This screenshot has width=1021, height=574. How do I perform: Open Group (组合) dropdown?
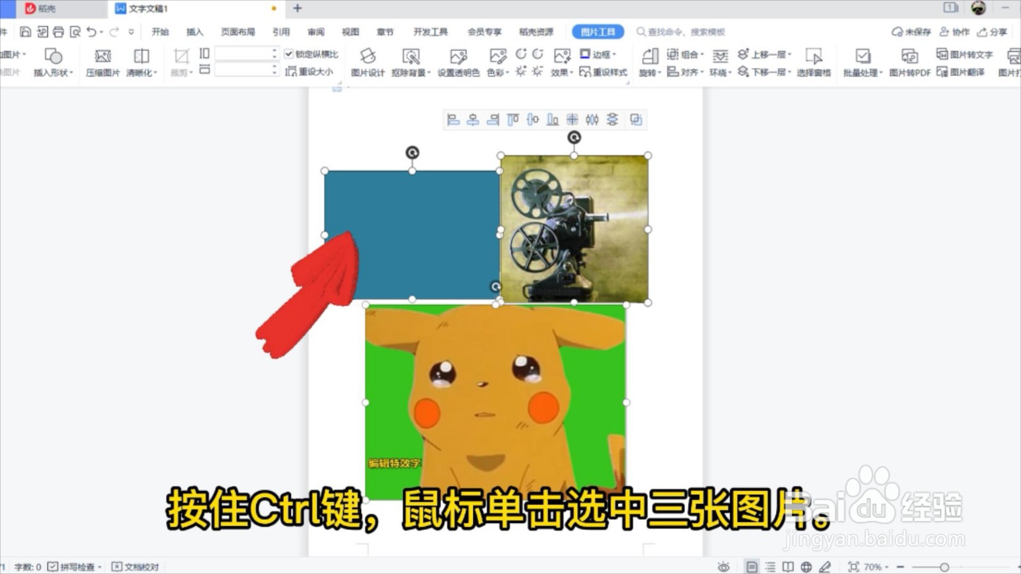686,54
